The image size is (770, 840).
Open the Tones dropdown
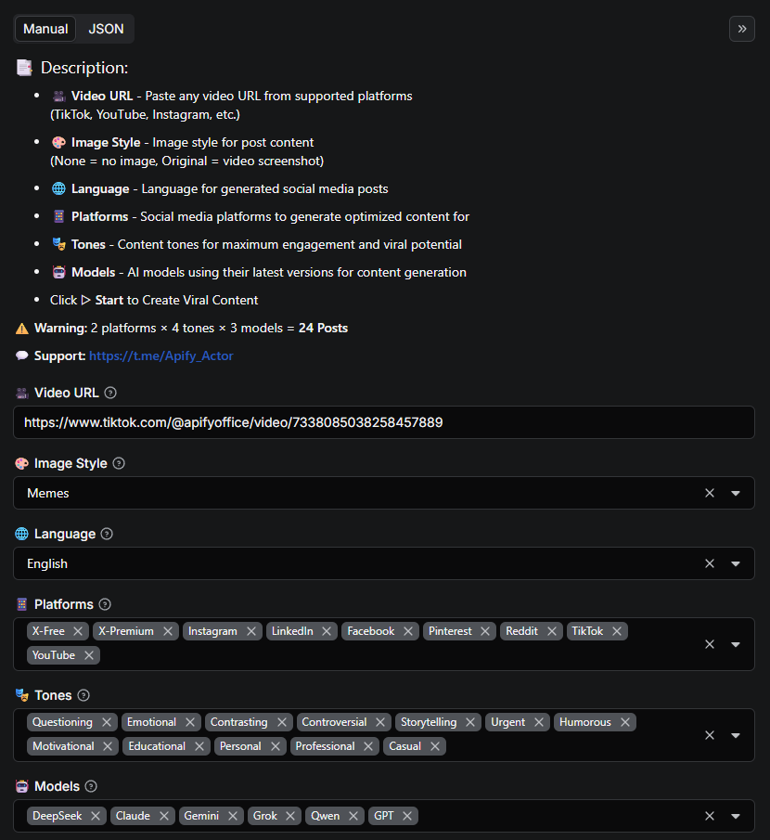736,734
